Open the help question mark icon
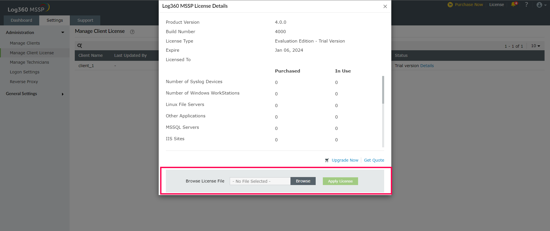550x231 pixels. tap(526, 5)
